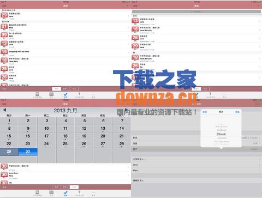This screenshot has width=262, height=198.
Task: Select day 15 in calendar grid
Action: pyautogui.click(x=9, y=136)
